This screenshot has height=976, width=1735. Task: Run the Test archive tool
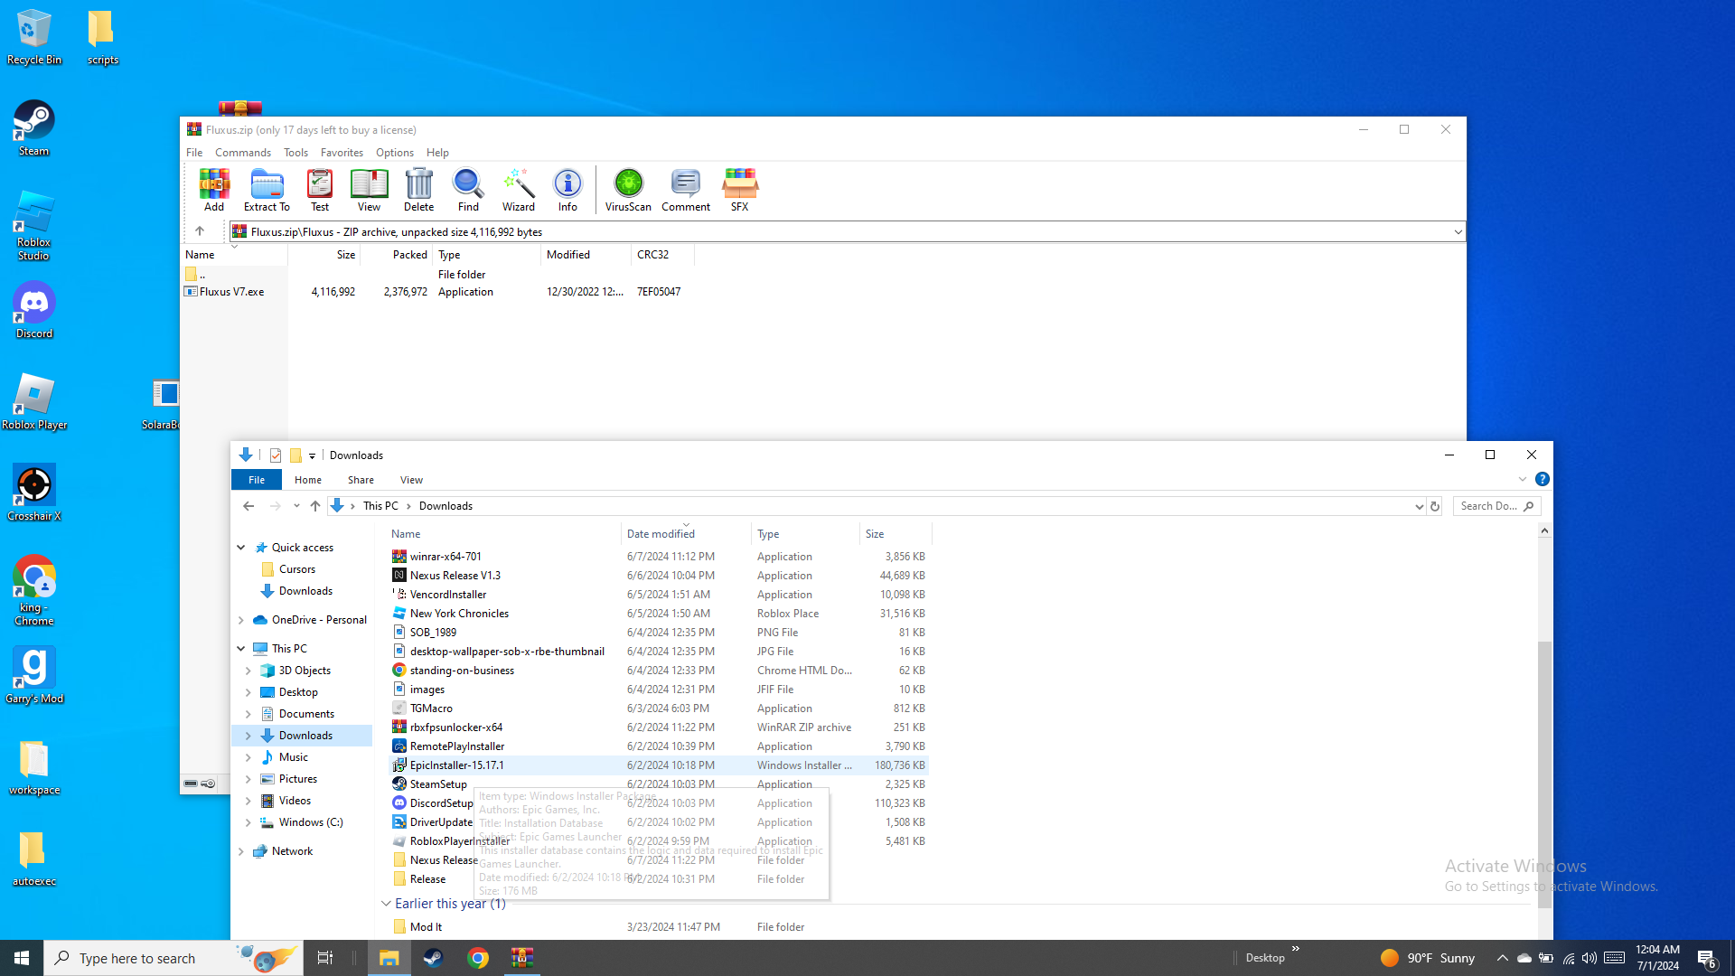tap(320, 191)
